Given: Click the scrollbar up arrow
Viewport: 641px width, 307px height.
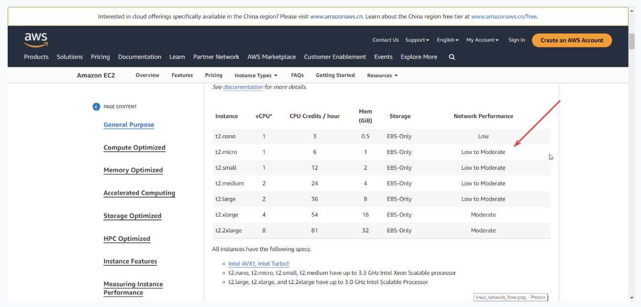Looking at the screenshot, I should [x=631, y=10].
